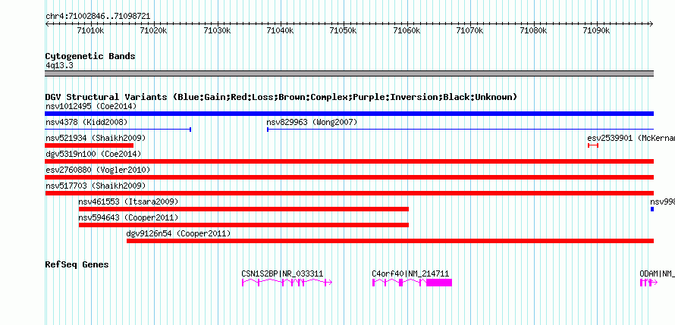Select the nsv521934 (Shaikh2009) label

tap(96, 138)
